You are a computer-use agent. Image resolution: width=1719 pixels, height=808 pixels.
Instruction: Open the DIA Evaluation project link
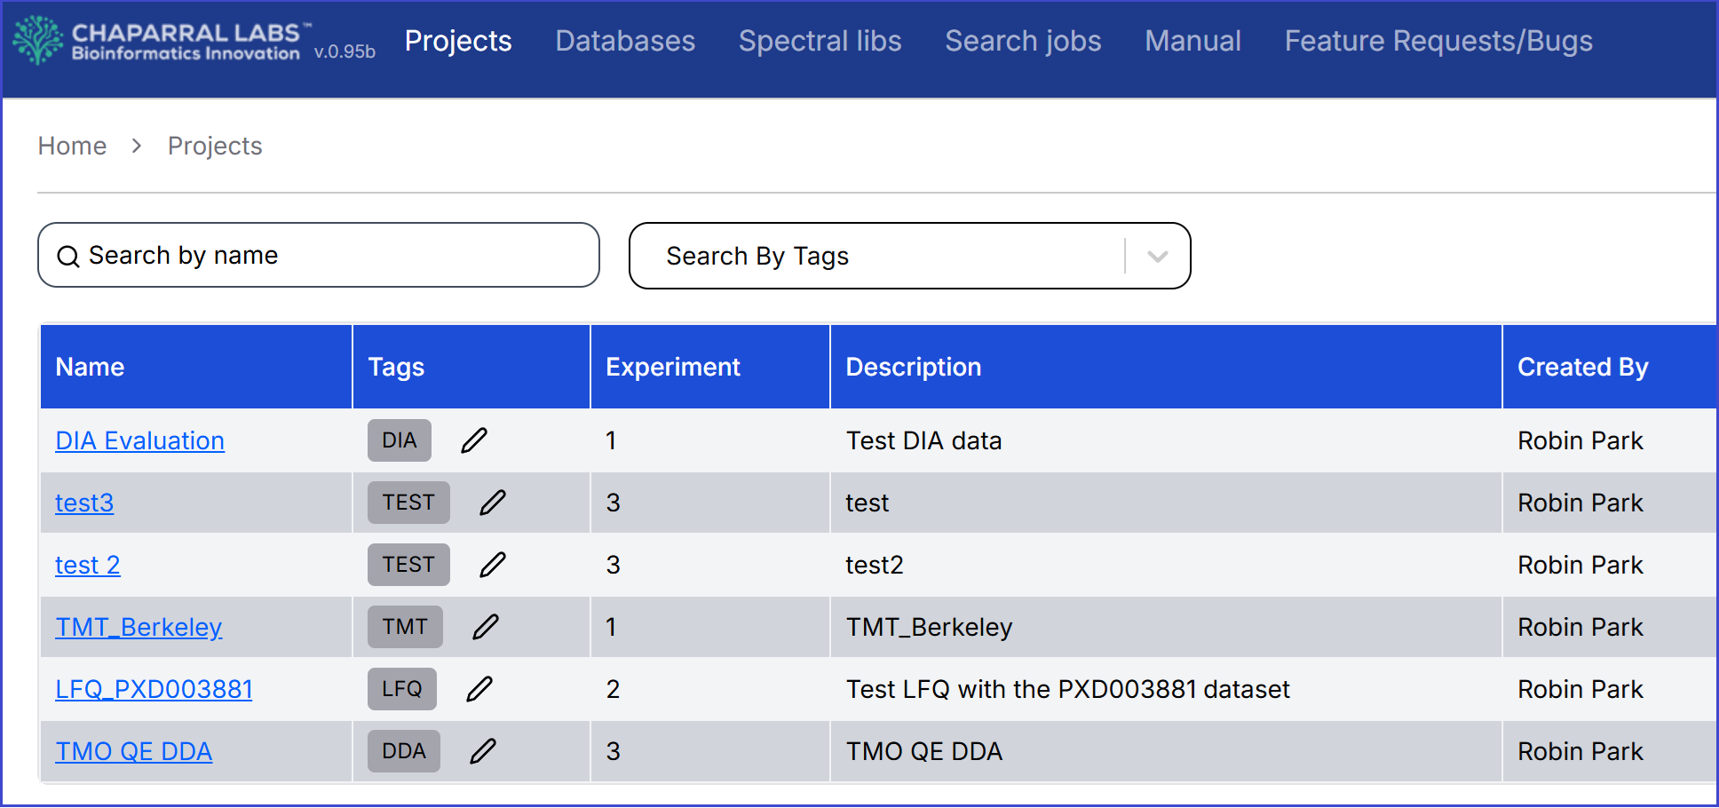[x=139, y=440]
